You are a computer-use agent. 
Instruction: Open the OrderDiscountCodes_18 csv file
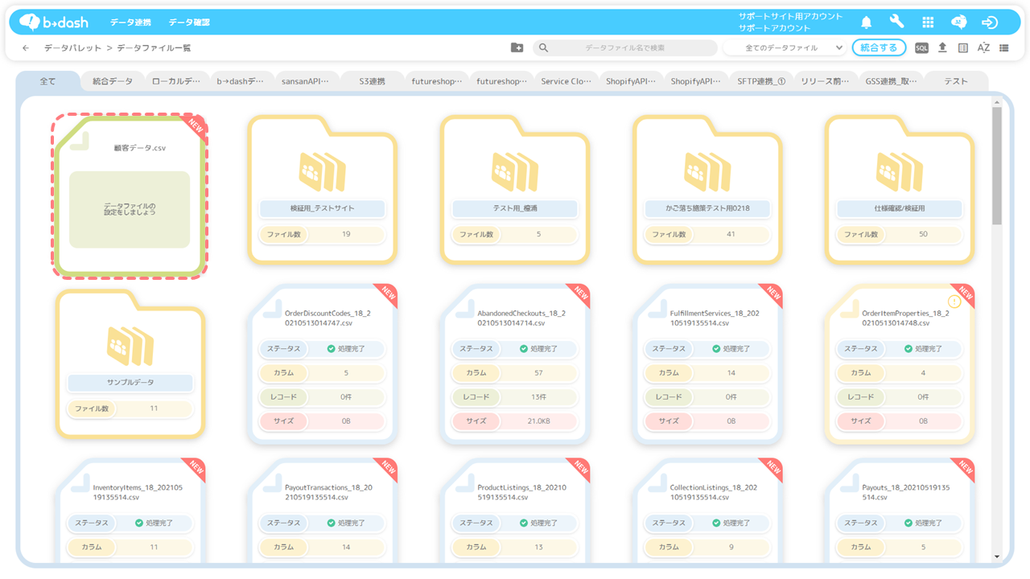tap(322, 363)
